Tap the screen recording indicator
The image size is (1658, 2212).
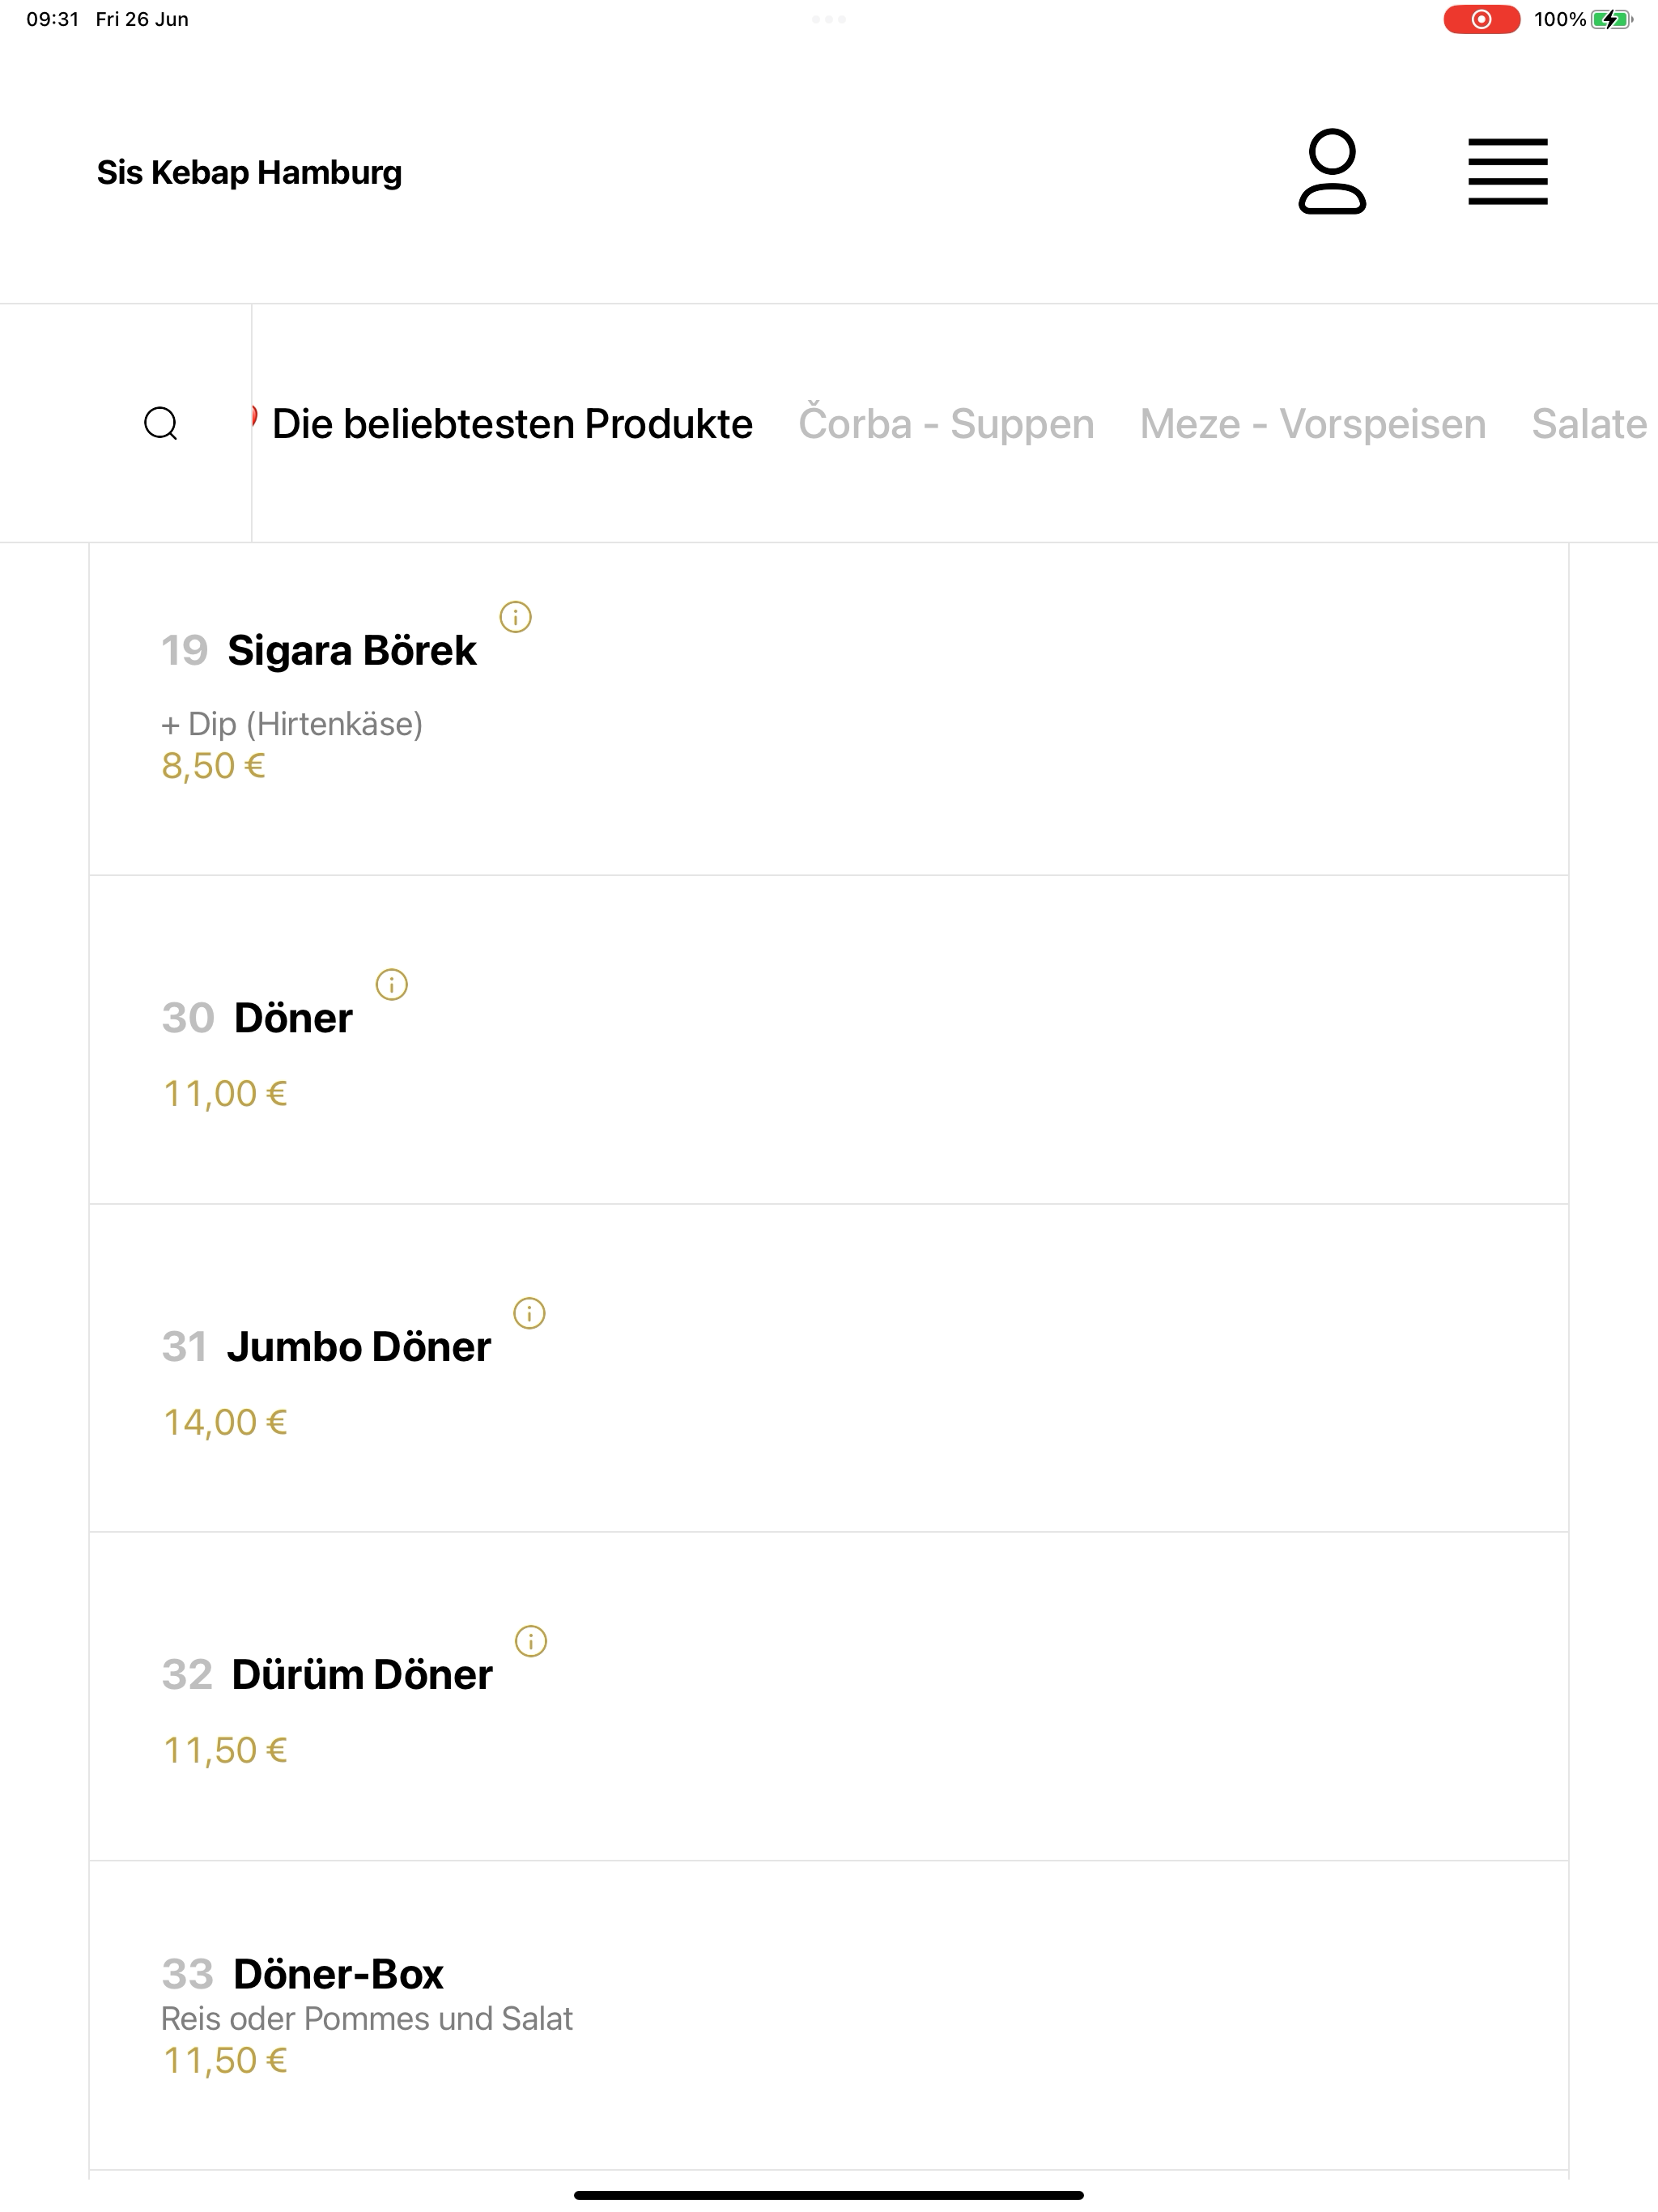coord(1481,19)
